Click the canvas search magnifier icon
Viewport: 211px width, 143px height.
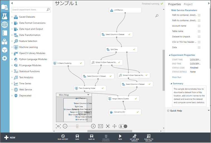coord(157,16)
